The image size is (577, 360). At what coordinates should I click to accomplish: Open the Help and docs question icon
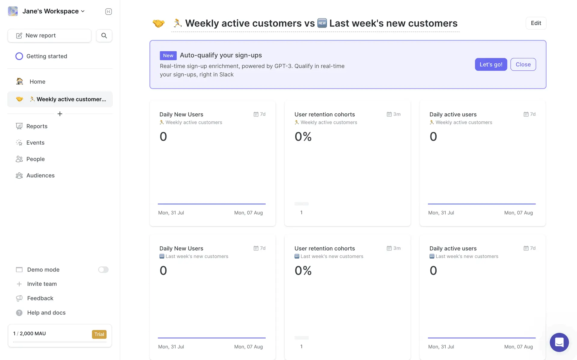click(x=19, y=313)
